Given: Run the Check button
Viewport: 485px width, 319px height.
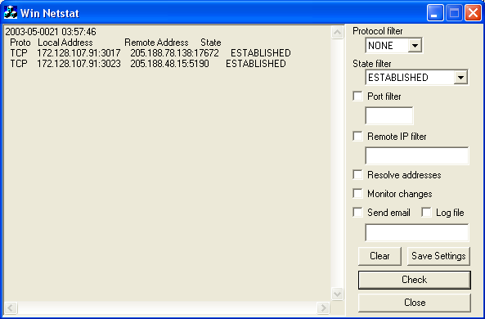Looking at the screenshot, I should pyautogui.click(x=415, y=280).
